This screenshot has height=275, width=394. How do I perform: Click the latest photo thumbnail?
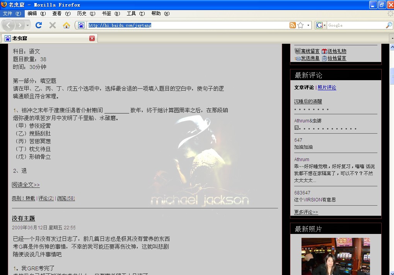pos(335,256)
